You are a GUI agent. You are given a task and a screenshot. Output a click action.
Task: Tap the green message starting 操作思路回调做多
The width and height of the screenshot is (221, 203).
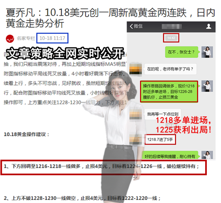169,92
